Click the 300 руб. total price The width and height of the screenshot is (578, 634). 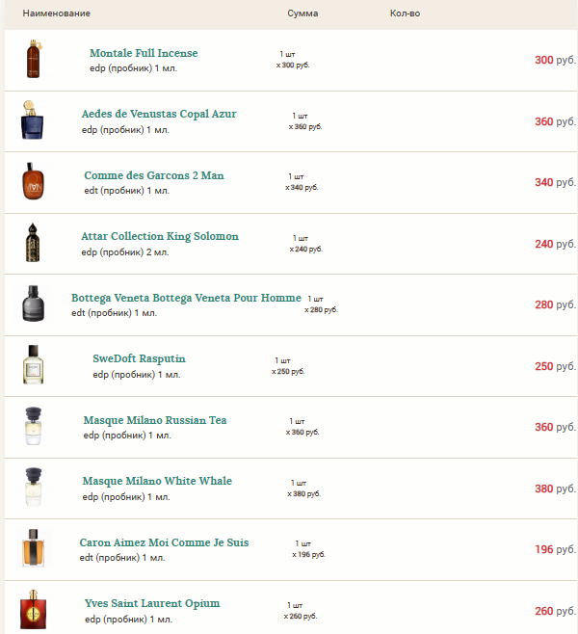pos(556,60)
